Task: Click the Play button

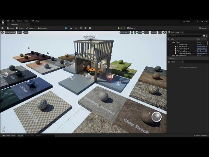Action: pos(121,28)
